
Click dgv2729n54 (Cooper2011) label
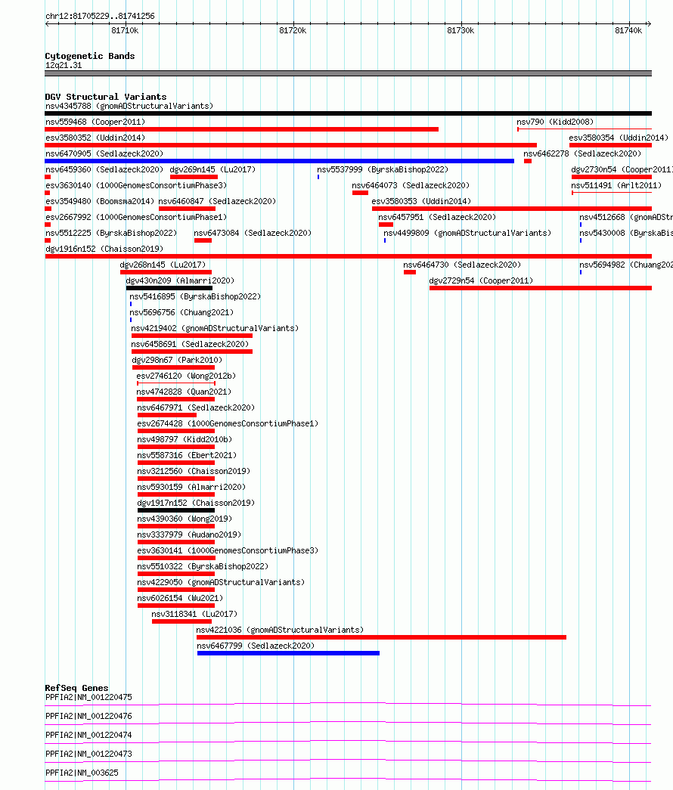tap(481, 280)
